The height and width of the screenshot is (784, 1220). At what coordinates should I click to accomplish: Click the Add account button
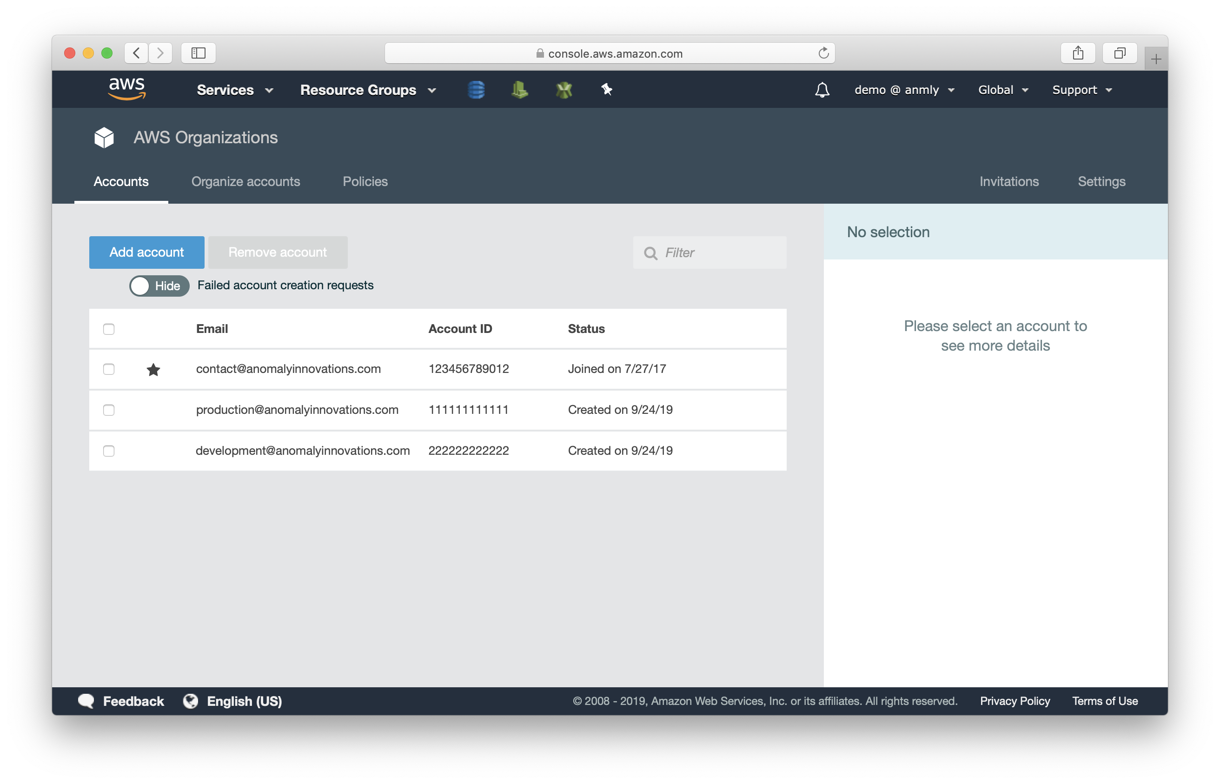147,252
